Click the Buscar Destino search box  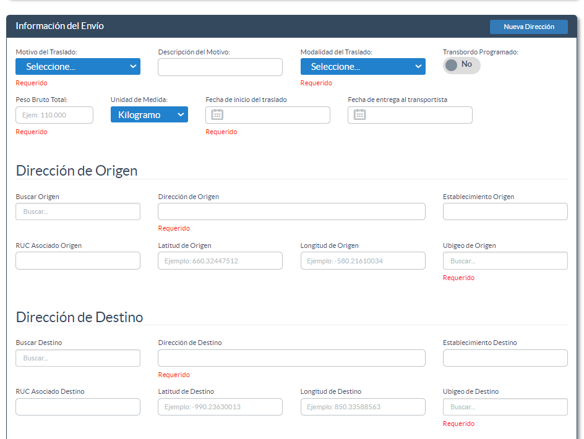[78, 358]
